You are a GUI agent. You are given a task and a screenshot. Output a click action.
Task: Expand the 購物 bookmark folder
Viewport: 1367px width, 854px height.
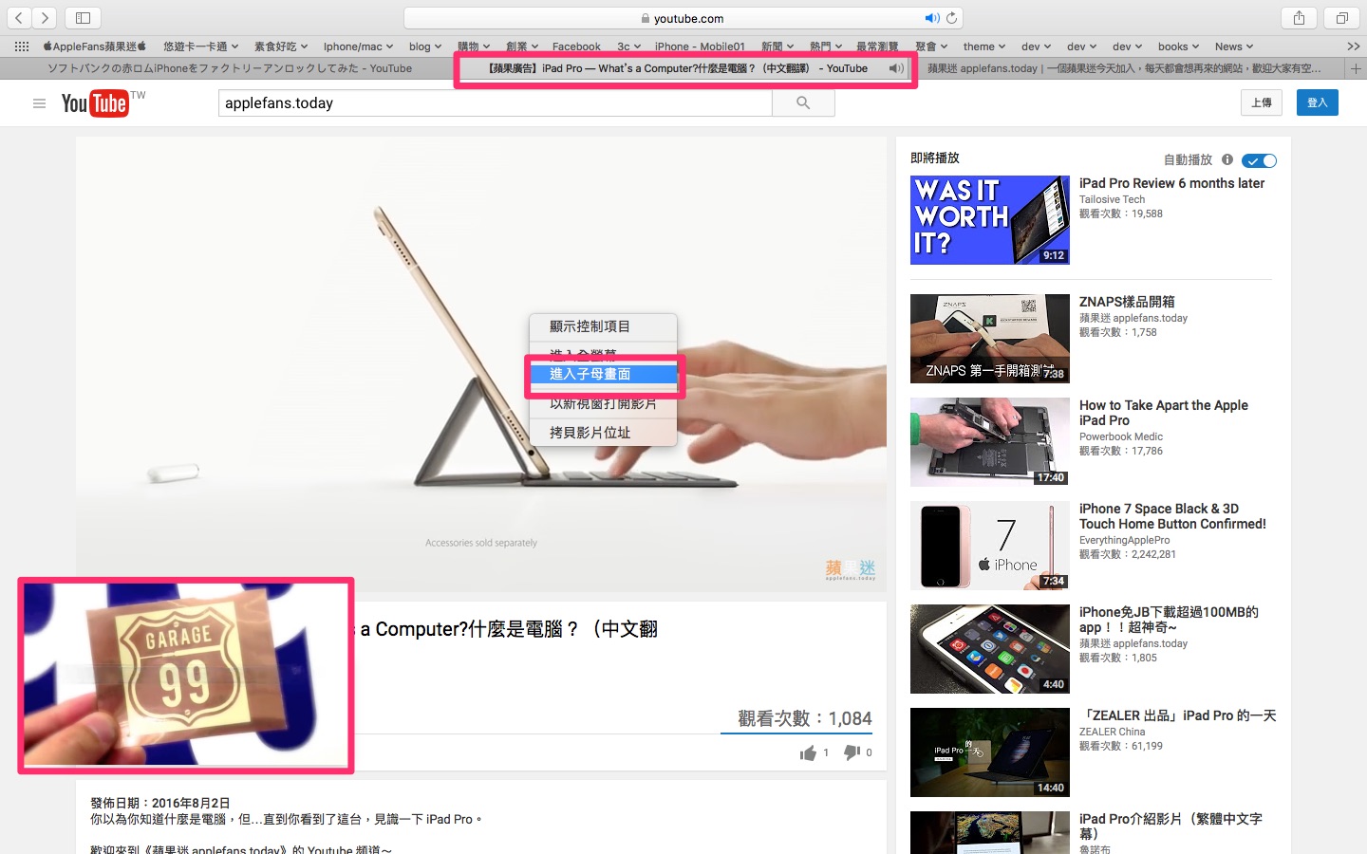pyautogui.click(x=474, y=46)
